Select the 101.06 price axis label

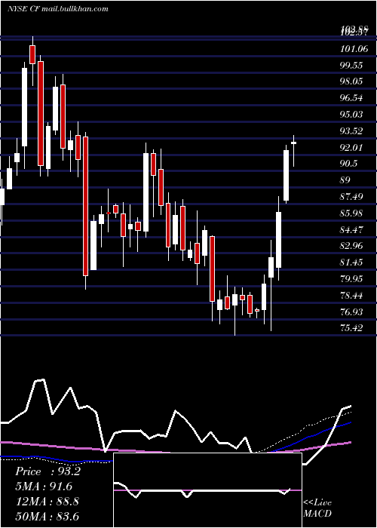click(x=354, y=49)
